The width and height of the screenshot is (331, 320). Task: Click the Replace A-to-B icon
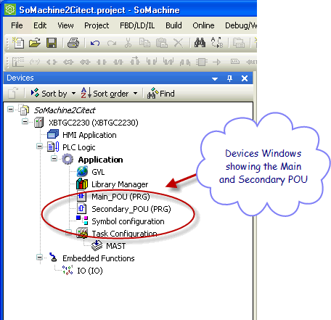[x=217, y=43]
